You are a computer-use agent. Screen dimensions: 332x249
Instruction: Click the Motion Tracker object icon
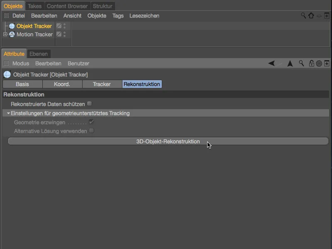12,34
